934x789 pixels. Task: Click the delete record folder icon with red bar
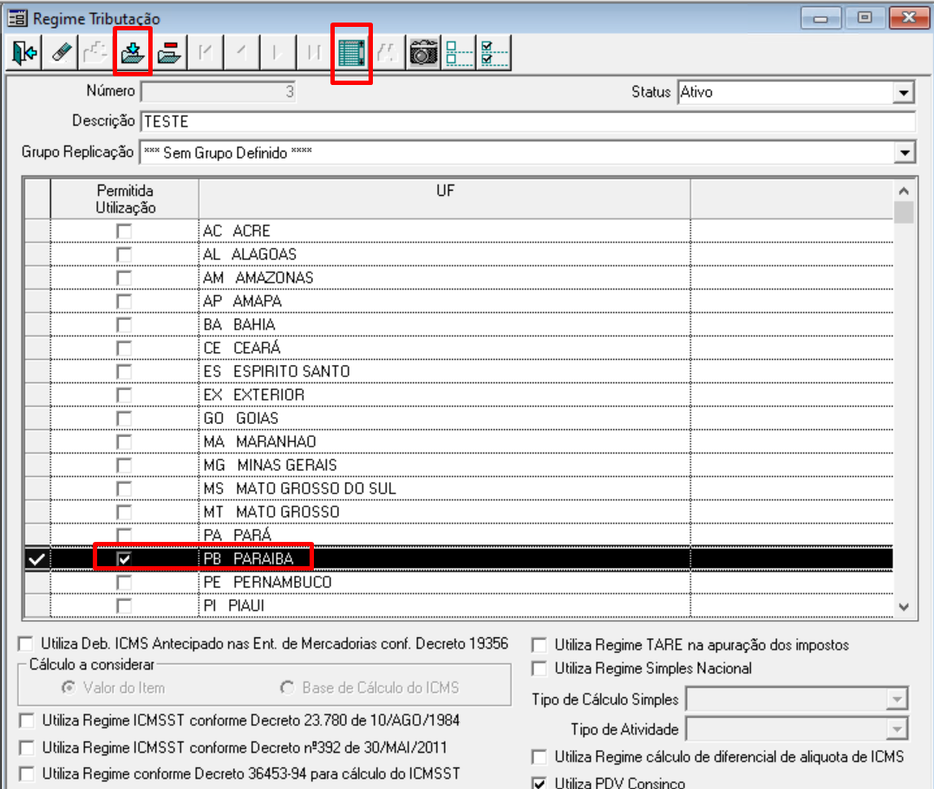pos(170,53)
